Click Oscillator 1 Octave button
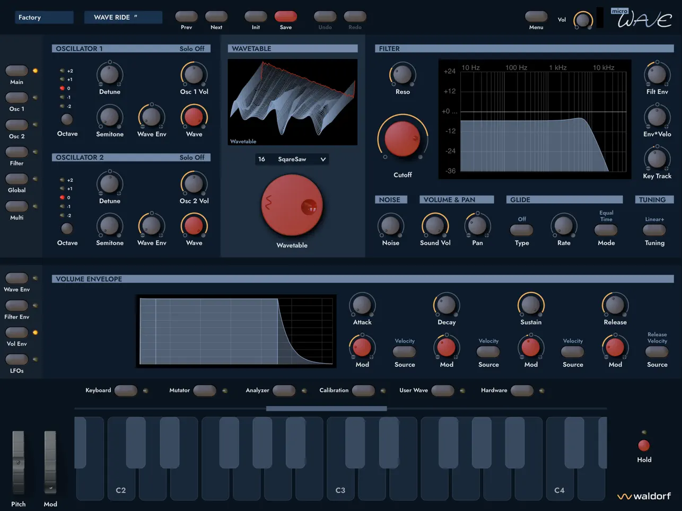This screenshot has height=511, width=682. pos(67,119)
